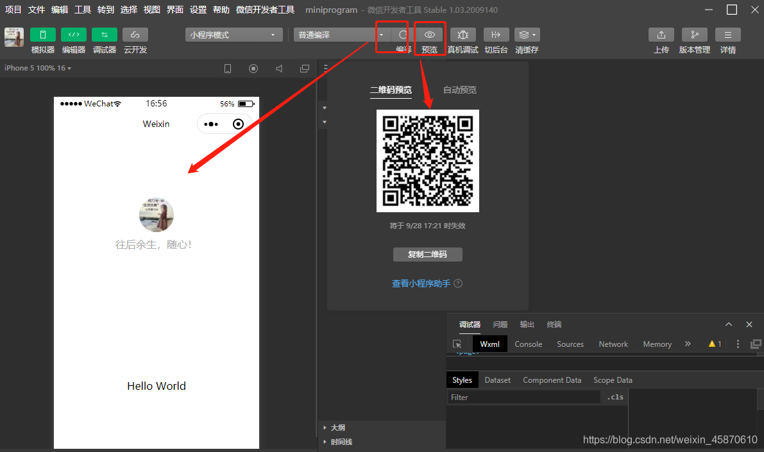Open the 工具 menu
Image resolution: width=764 pixels, height=452 pixels.
[83, 10]
